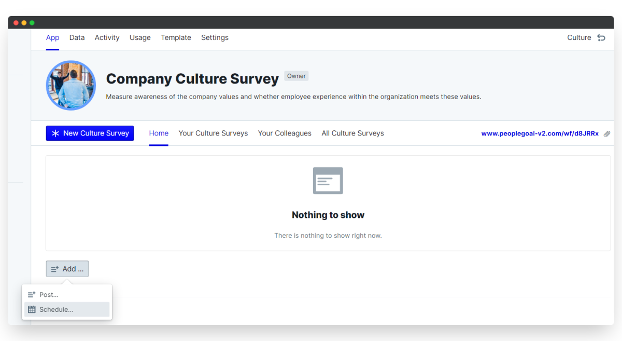
Task: Switch to the Data tab
Action: [x=77, y=38]
